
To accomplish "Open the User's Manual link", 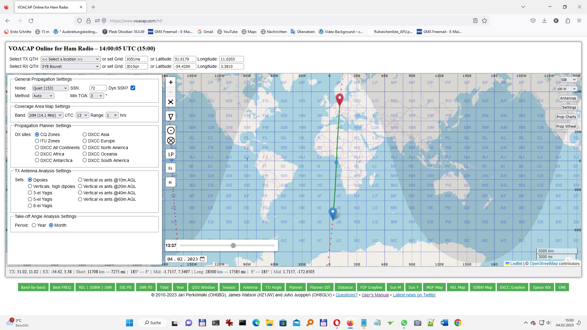I will (x=375, y=295).
